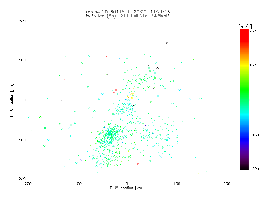Click the color bar label '-200'

(x=254, y=169)
